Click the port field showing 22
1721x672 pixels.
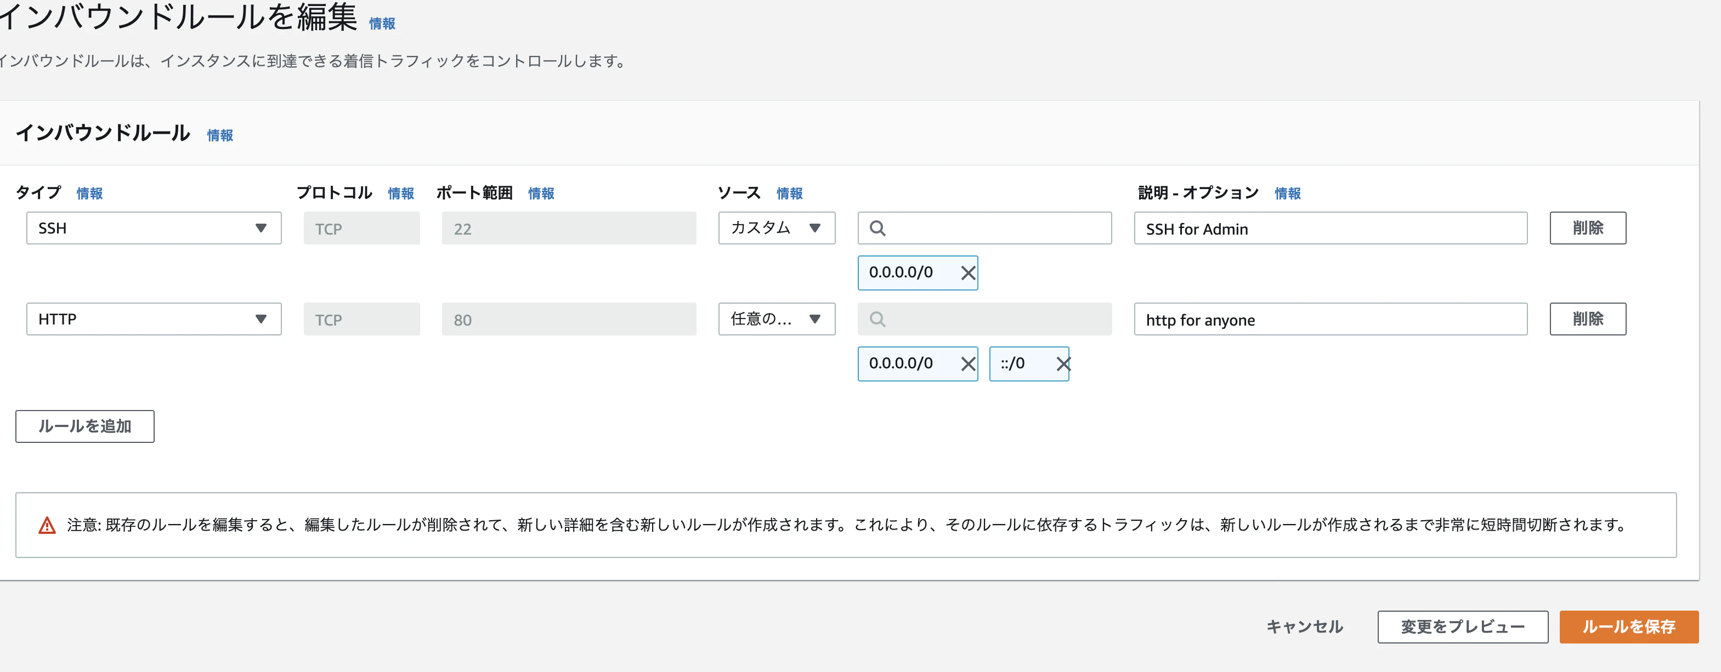pos(569,228)
